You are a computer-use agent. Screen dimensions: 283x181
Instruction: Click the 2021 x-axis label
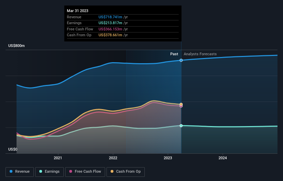tap(58, 158)
